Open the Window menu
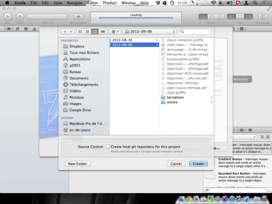 (x=128, y=3)
